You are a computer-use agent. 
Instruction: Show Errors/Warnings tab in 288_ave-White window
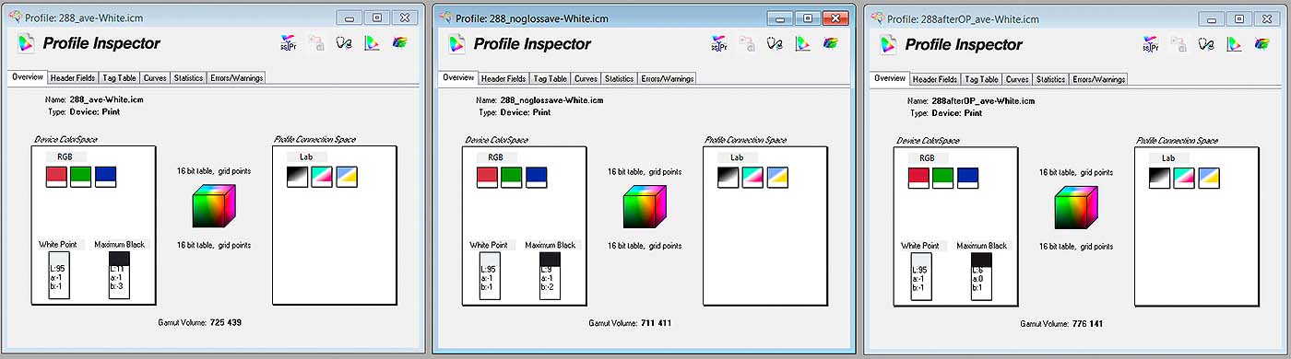click(x=236, y=78)
